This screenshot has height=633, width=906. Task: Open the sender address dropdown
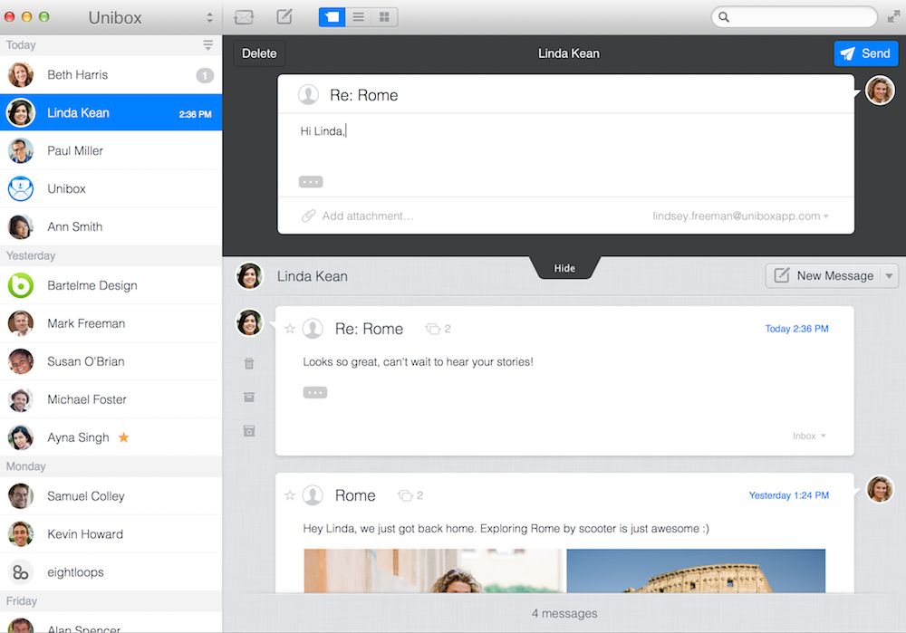(x=741, y=216)
